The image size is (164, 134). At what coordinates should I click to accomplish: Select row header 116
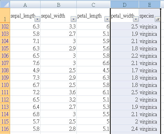coord(5,128)
